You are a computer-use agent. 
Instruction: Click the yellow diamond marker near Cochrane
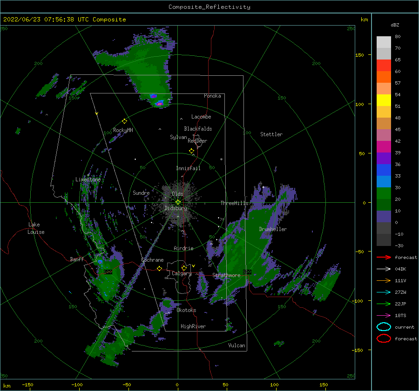coord(160,268)
